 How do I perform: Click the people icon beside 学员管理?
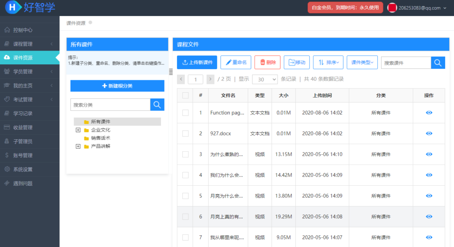coord(7,71)
